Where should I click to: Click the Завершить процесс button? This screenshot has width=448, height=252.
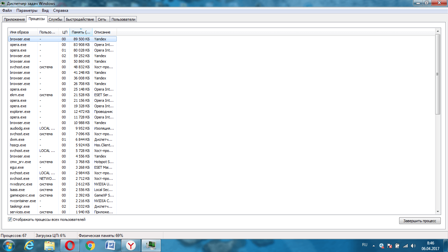click(420, 221)
